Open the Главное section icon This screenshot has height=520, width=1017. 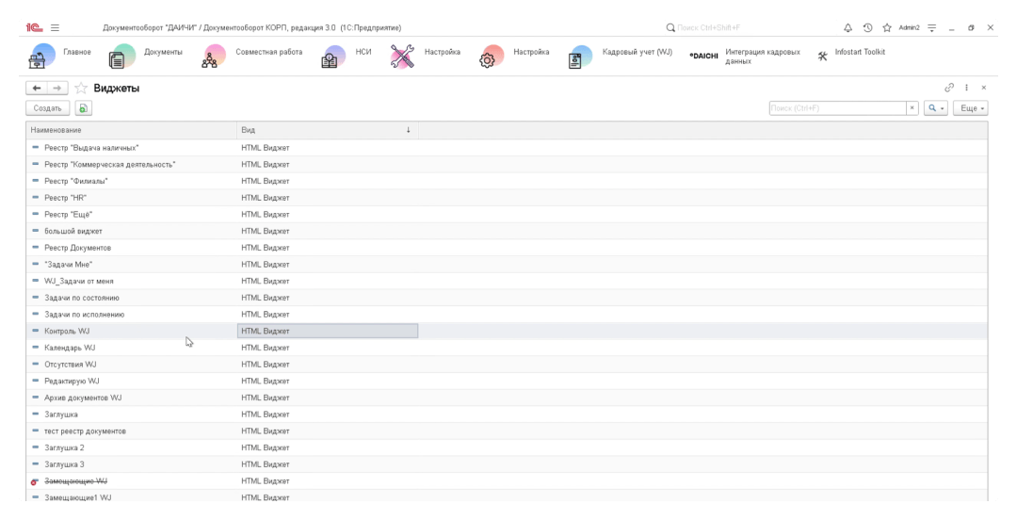pos(42,57)
